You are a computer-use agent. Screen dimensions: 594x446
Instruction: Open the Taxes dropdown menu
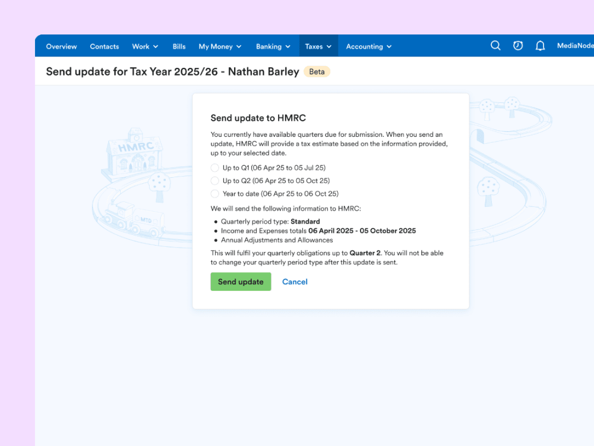click(x=318, y=46)
